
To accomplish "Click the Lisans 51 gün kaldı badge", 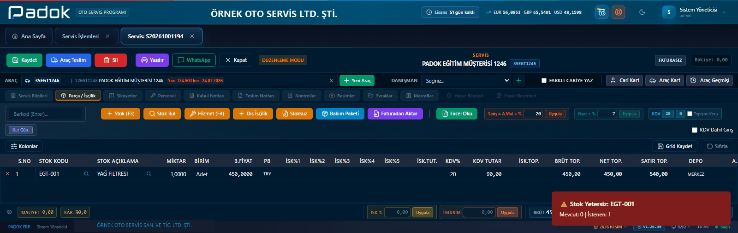I will coord(450,12).
